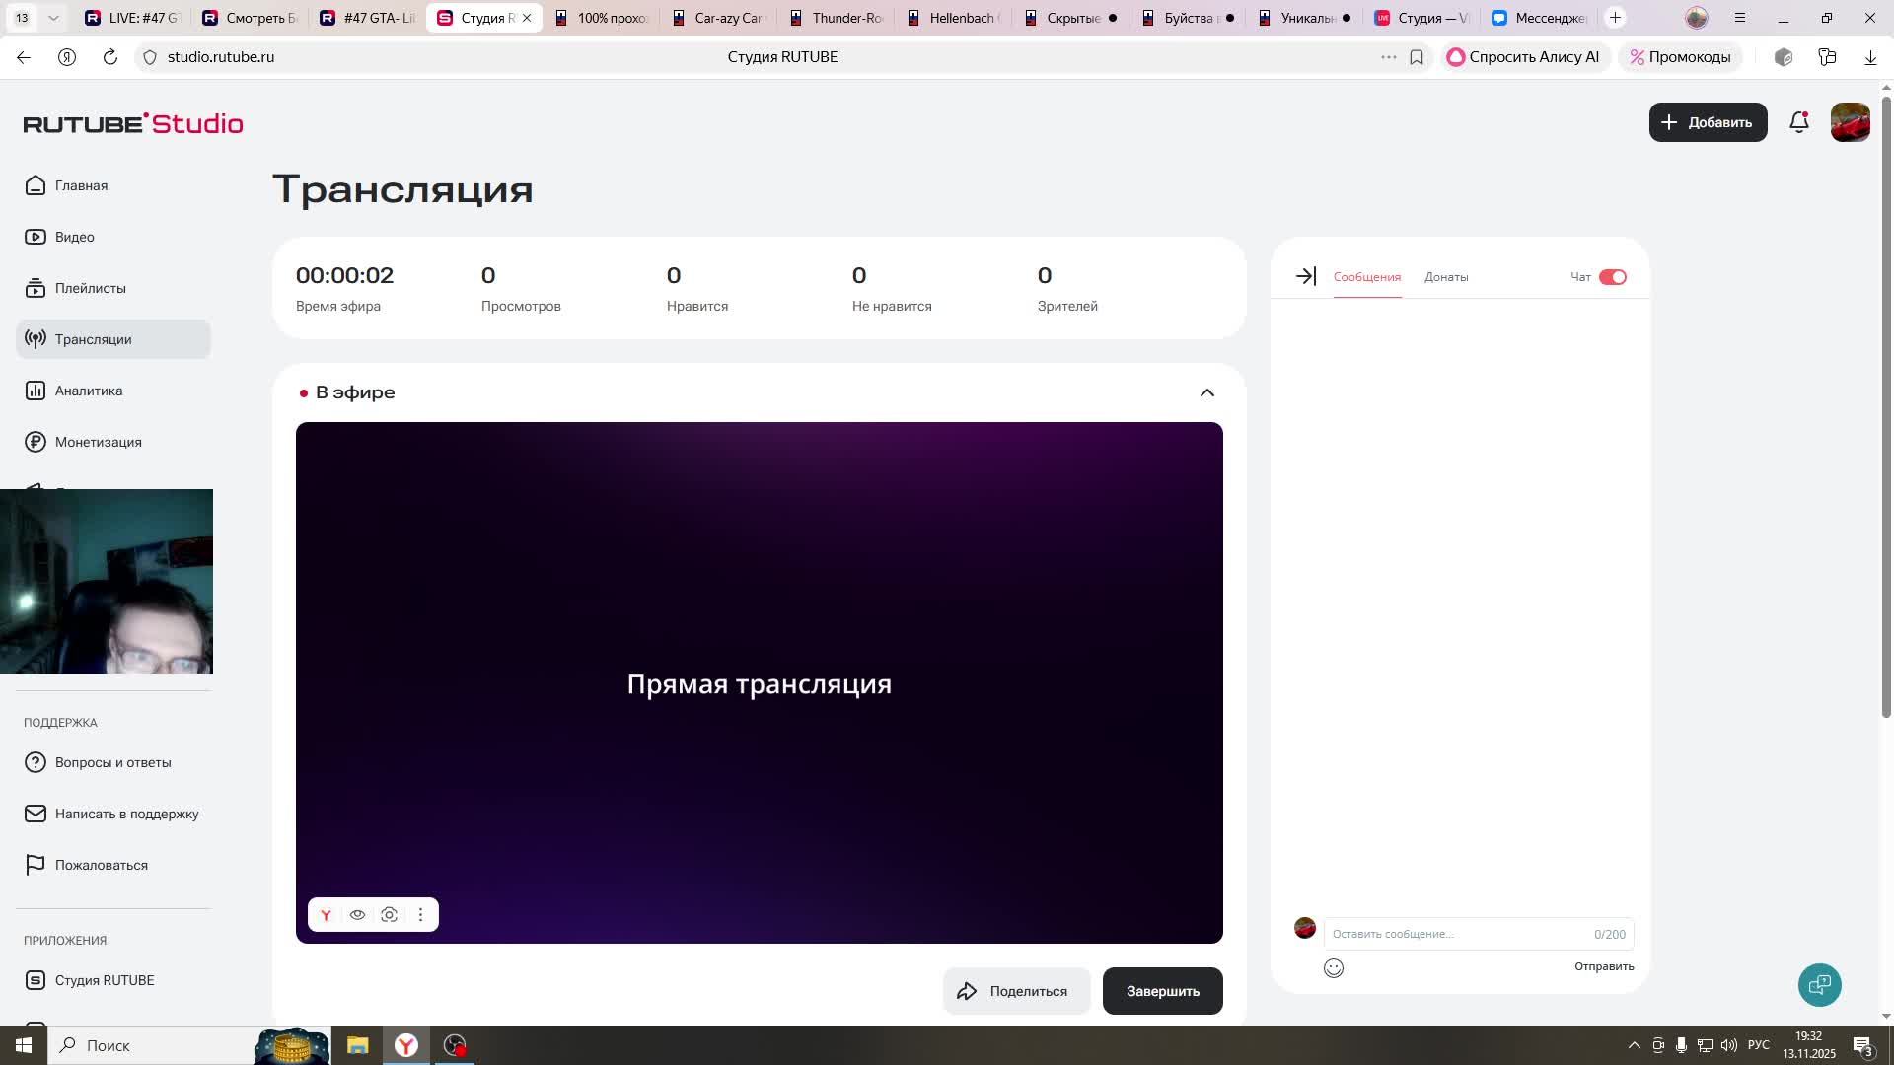This screenshot has height=1065, width=1894.
Task: Click the floating support chat icon
Action: 1819,984
